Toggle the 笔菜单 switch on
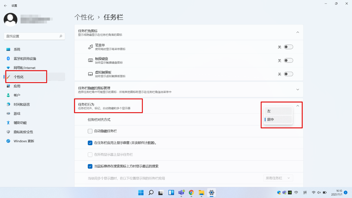Image resolution: width=352 pixels, height=198 pixels. [288, 47]
